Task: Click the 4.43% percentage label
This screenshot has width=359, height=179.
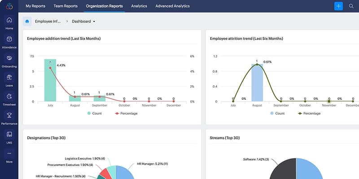Action: (61, 65)
